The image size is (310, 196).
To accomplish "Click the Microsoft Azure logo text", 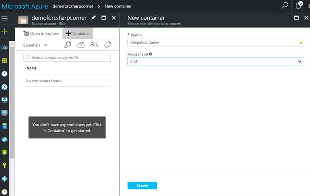I will [x=25, y=6].
